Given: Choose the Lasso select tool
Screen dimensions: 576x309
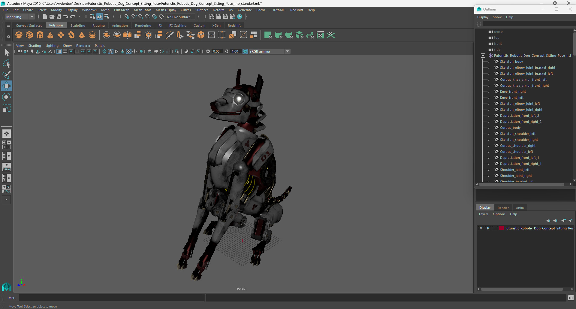Looking at the screenshot, I should (7, 64).
